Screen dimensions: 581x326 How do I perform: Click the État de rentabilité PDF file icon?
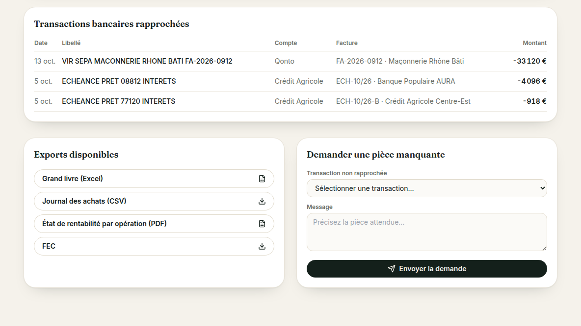tap(262, 224)
